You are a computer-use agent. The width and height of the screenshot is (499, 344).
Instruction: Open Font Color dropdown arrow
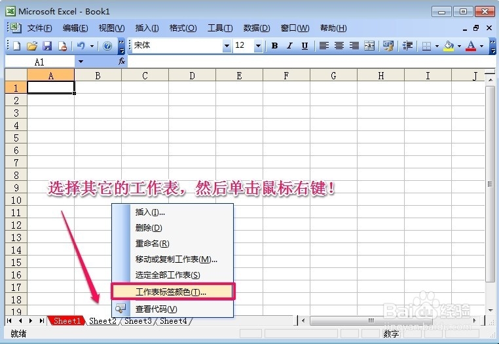pyautogui.click(x=481, y=46)
